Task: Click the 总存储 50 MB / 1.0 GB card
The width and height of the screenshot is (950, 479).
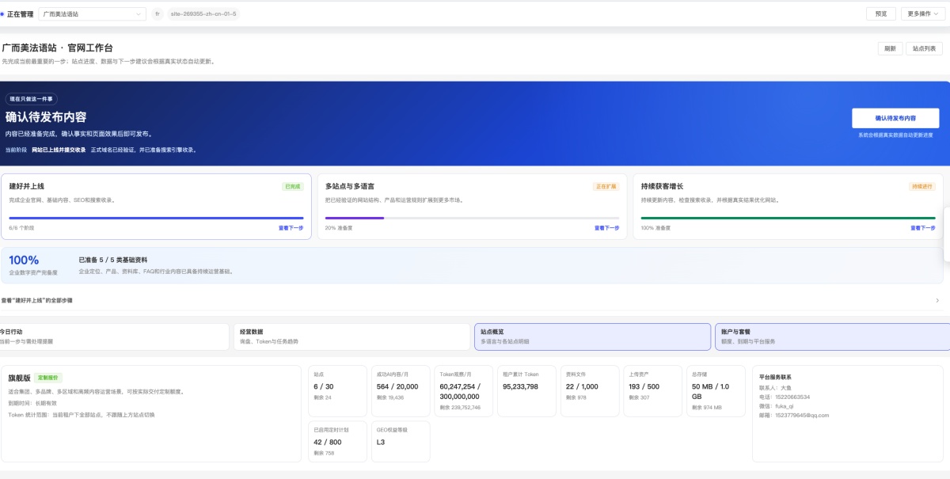Action: 716,391
